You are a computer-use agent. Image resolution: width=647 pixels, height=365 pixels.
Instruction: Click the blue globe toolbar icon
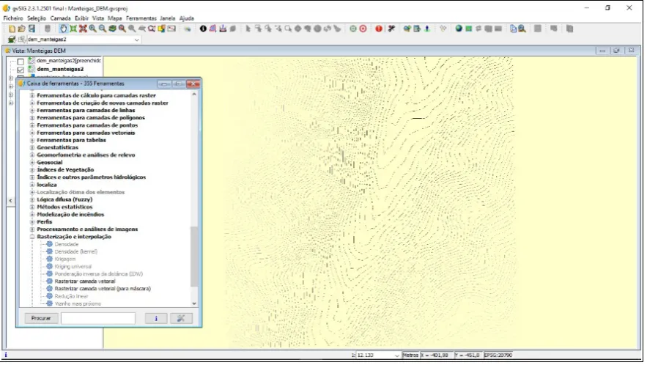click(459, 29)
